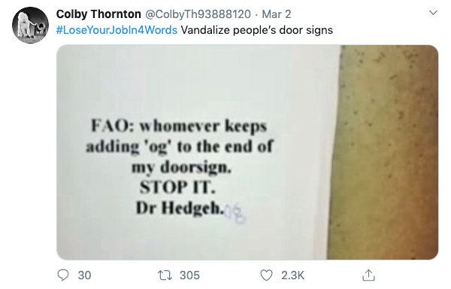The image size is (451, 289).
Task: Retweet using the retweet arrows icon
Action: tap(165, 275)
